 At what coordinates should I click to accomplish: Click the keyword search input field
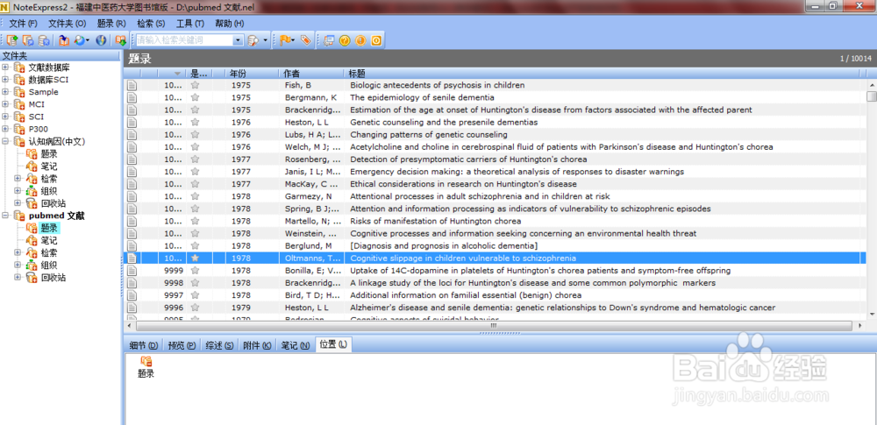183,40
